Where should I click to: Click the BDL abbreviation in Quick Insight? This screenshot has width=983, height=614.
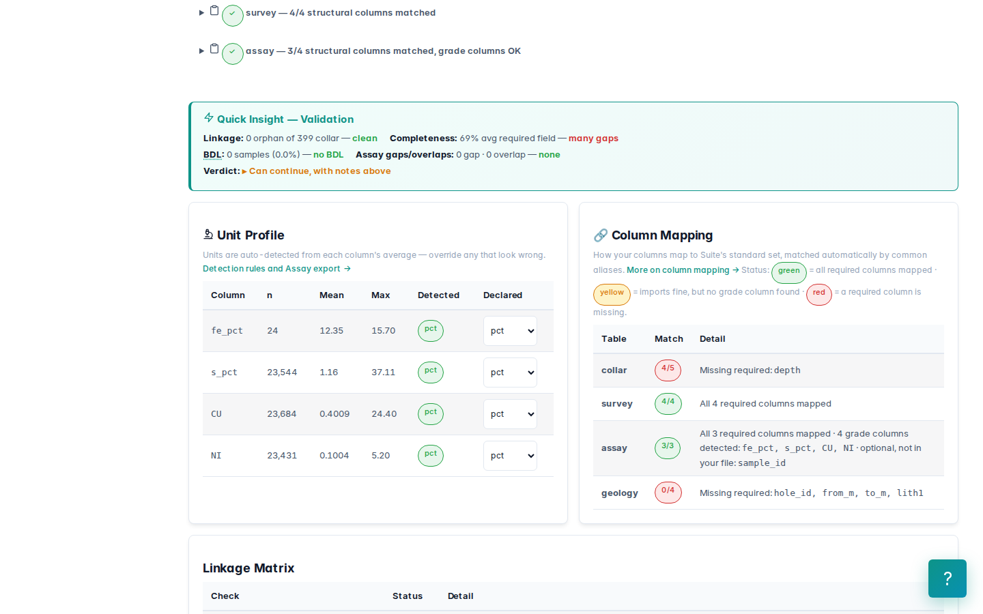click(214, 155)
